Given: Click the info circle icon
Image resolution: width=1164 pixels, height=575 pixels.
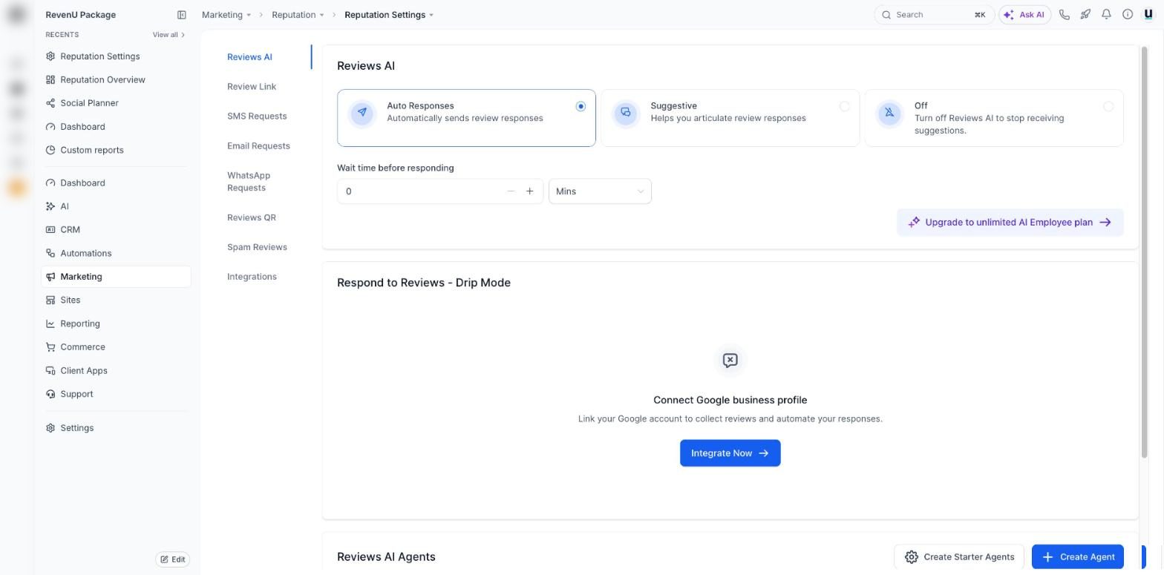Looking at the screenshot, I should point(1128,15).
